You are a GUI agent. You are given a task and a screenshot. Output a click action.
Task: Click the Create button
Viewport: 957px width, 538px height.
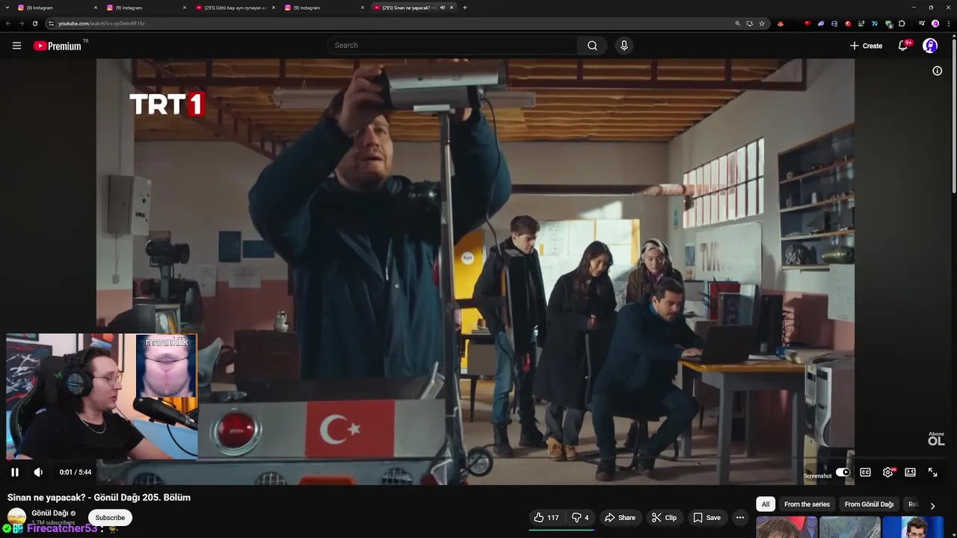(x=866, y=46)
